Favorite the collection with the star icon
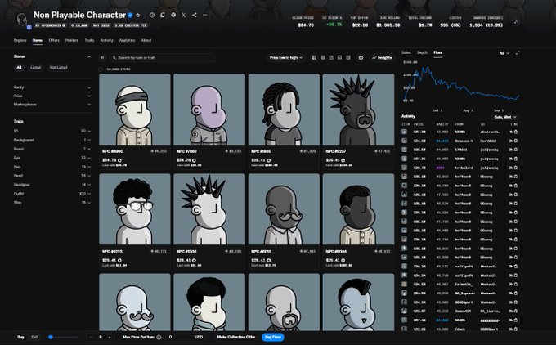Image resolution: width=556 pixels, height=345 pixels. pos(138,16)
